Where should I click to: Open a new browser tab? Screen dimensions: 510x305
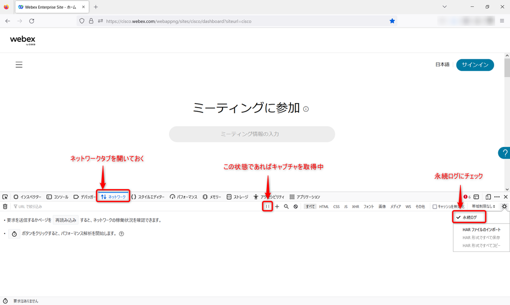[95, 7]
